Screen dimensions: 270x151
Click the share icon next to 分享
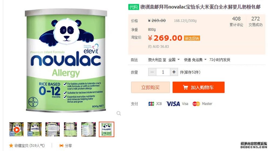(x=61, y=146)
